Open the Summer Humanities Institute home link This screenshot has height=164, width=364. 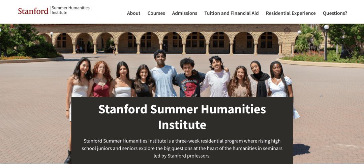point(70,10)
